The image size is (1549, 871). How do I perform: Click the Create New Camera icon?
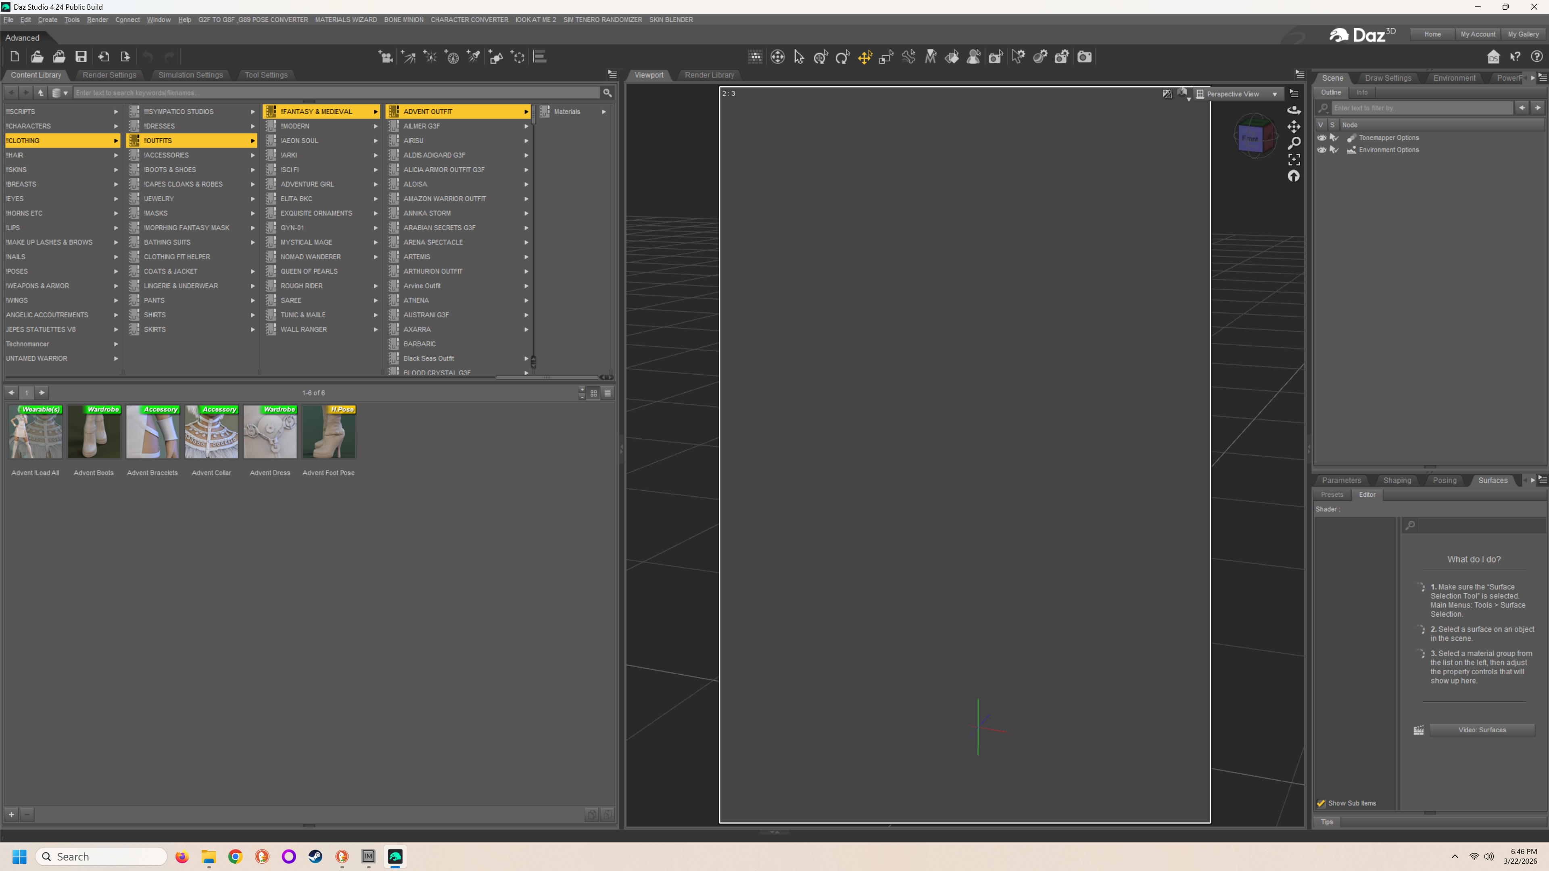coord(386,57)
